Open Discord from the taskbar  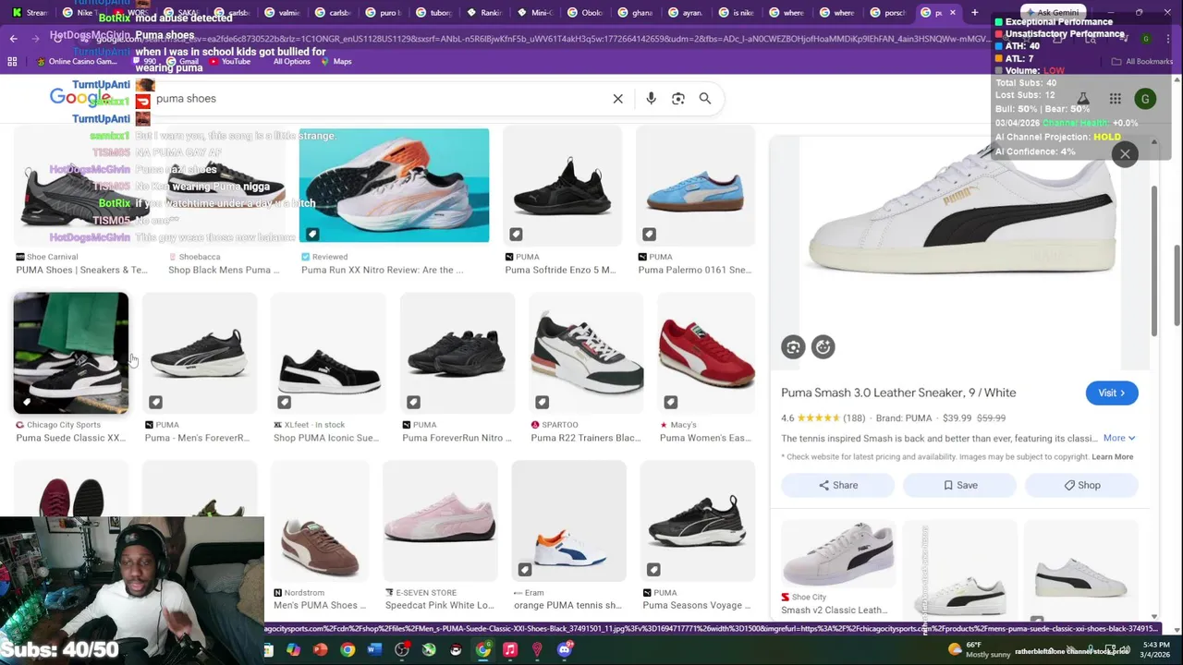pos(564,650)
